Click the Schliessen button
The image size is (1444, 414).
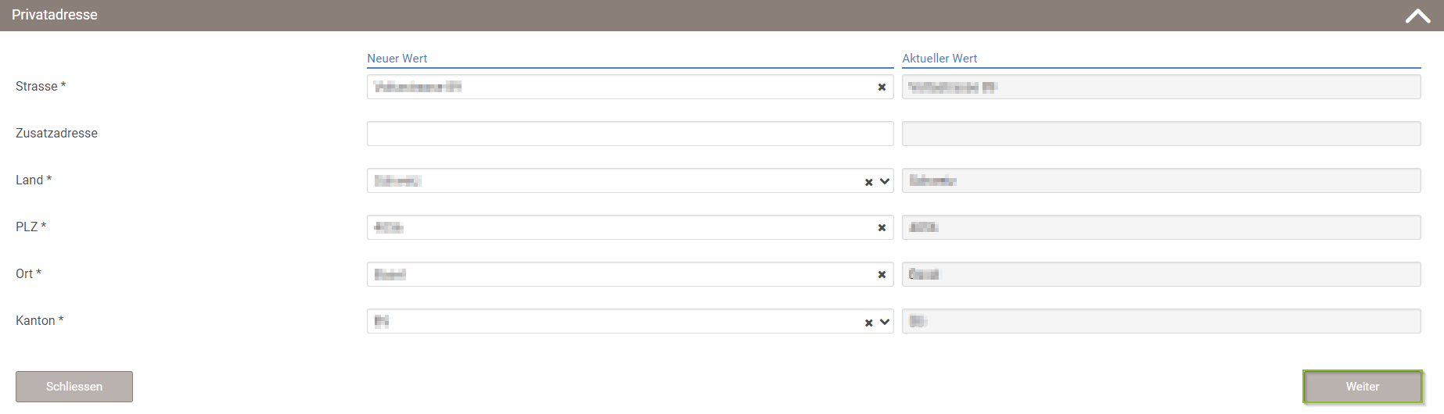point(74,387)
